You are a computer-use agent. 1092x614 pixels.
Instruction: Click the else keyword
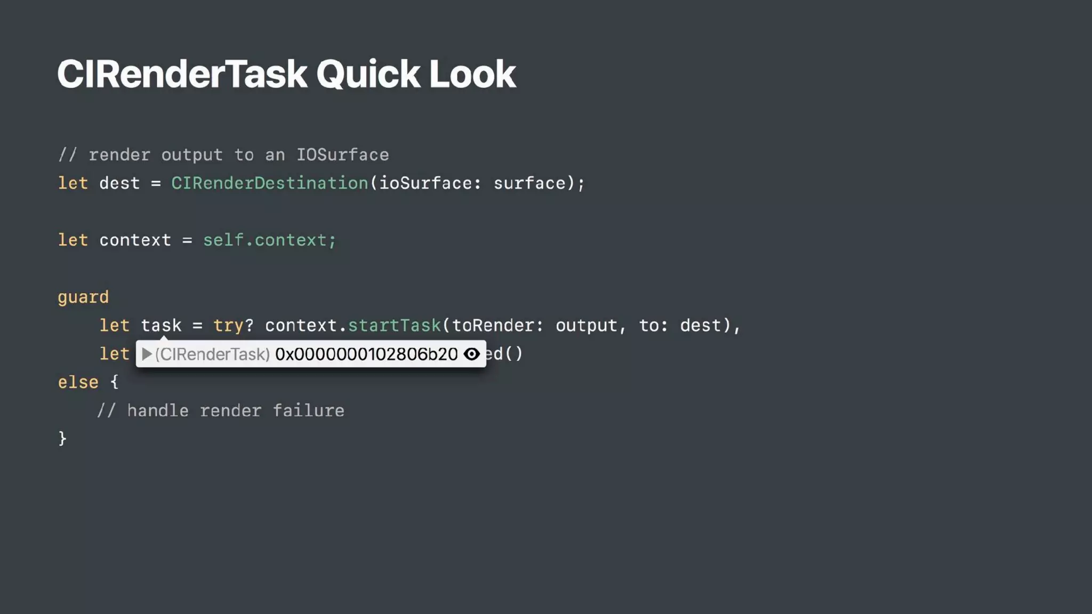(78, 382)
